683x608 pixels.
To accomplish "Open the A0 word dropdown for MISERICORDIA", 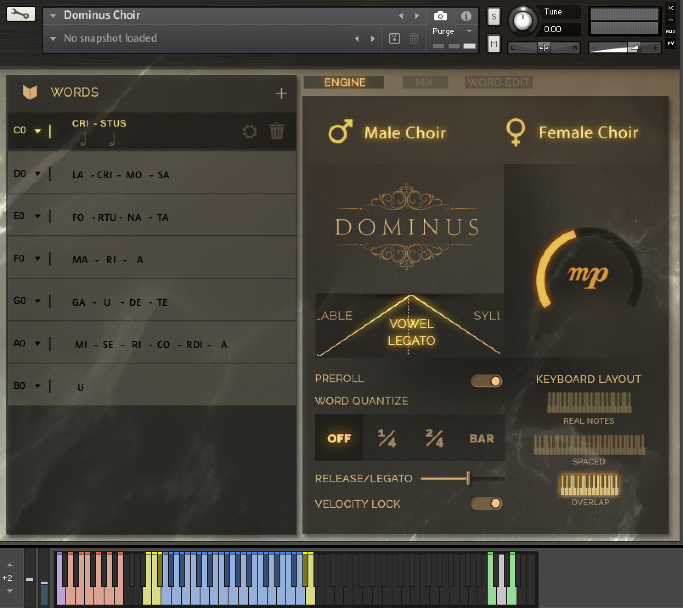I will tap(39, 343).
